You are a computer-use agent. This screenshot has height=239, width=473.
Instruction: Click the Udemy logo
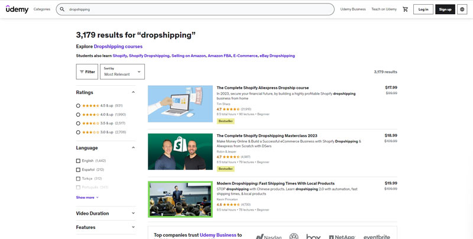click(17, 9)
